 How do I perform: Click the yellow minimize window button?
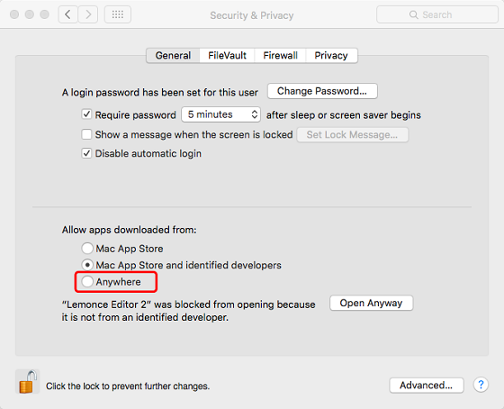[29, 14]
